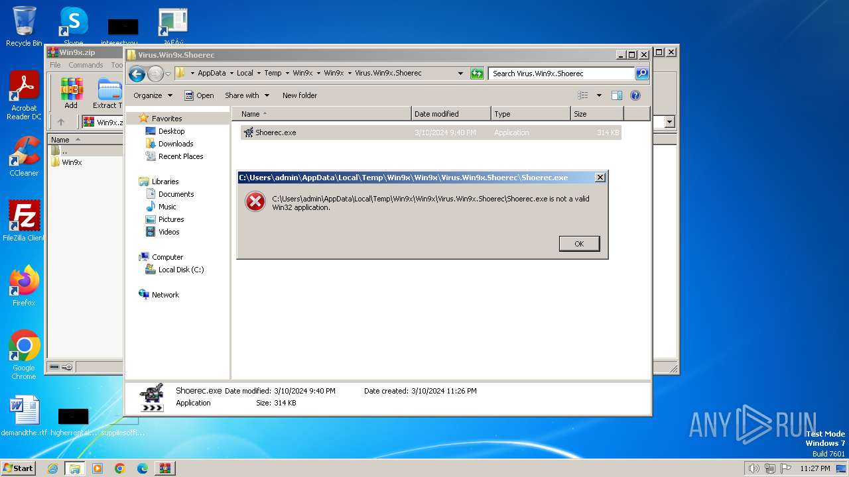Open the Videos library
The width and height of the screenshot is (849, 477).
point(168,232)
